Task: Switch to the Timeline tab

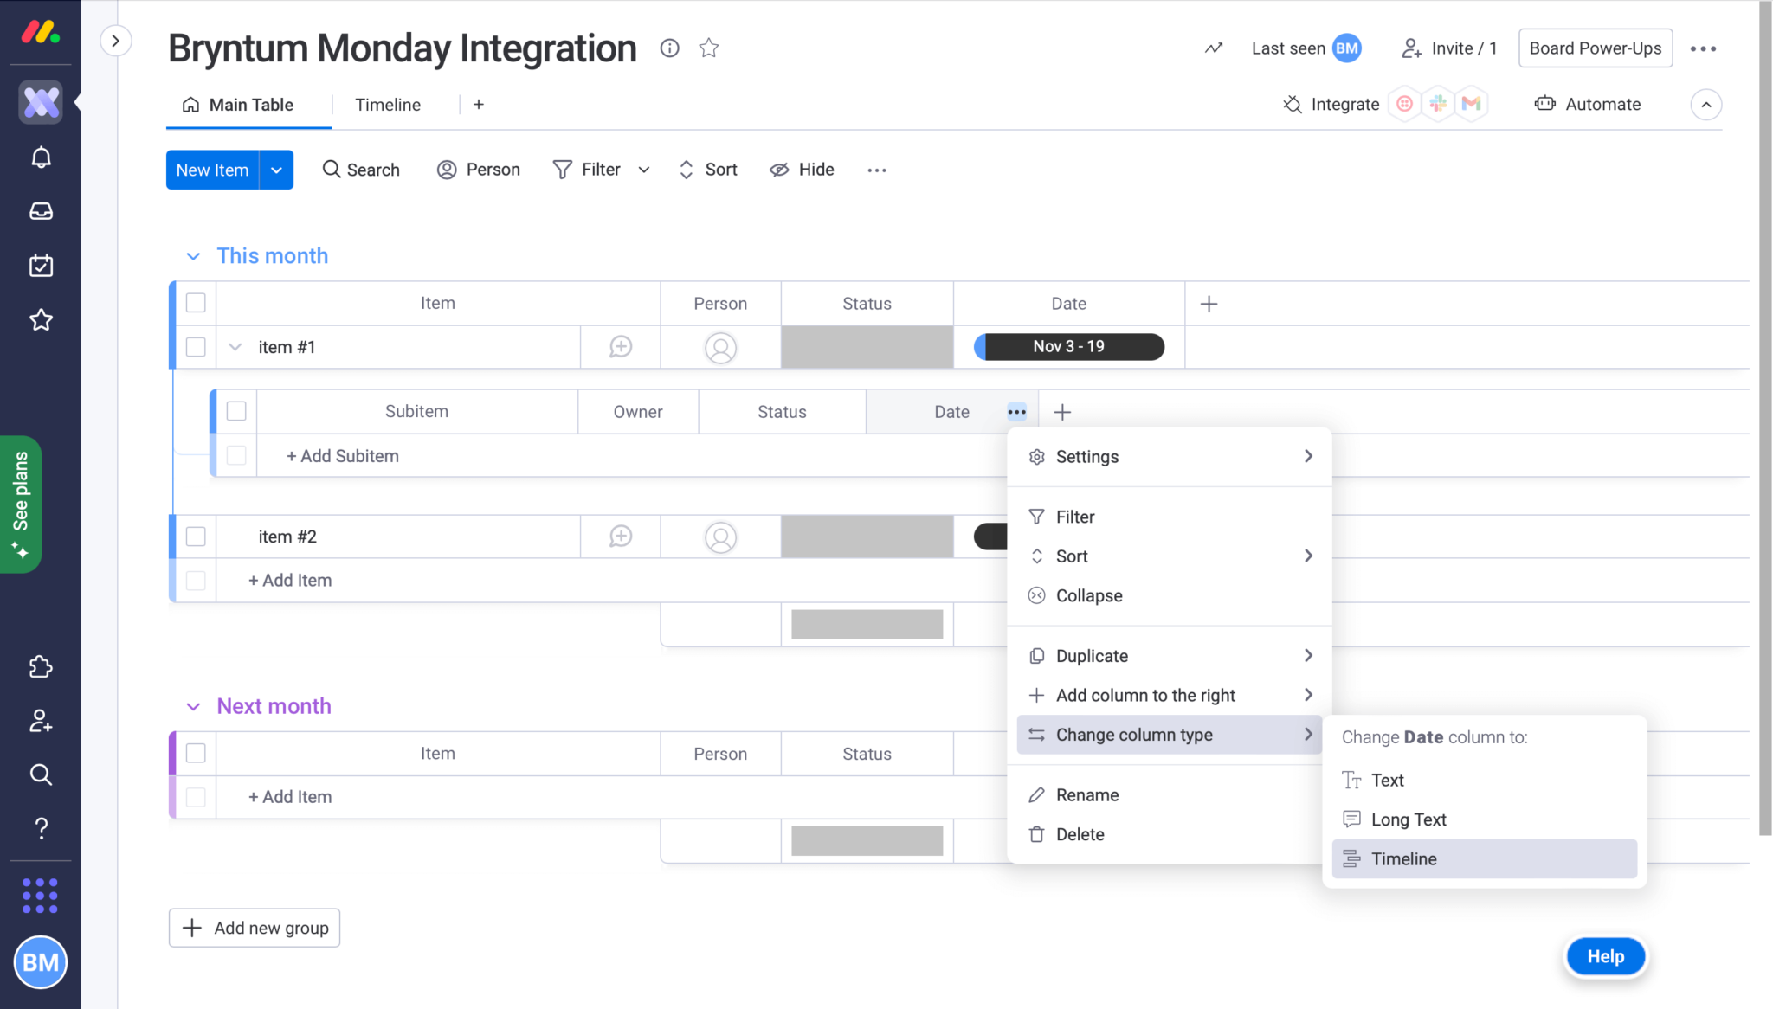Action: [388, 105]
